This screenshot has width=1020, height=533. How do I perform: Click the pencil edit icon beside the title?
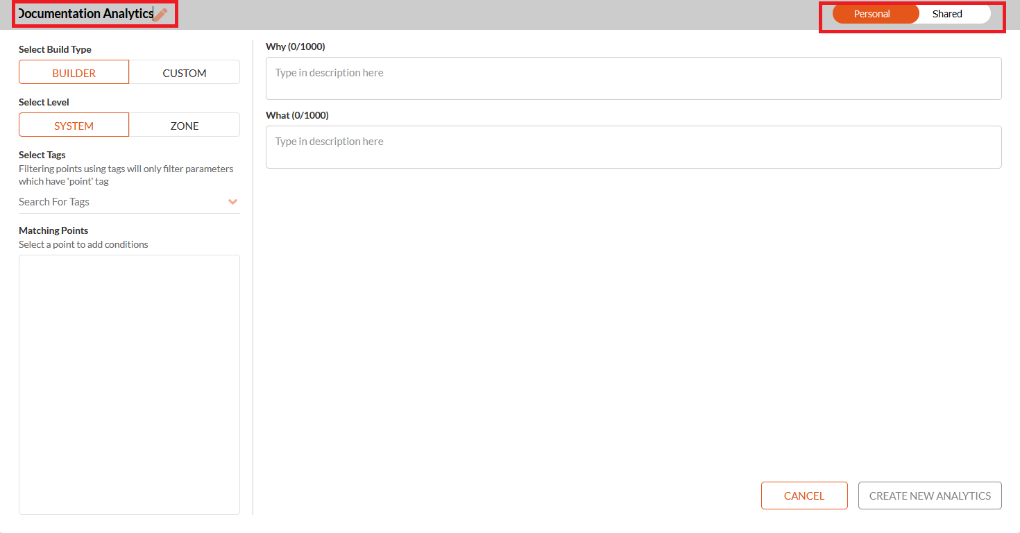(x=161, y=15)
